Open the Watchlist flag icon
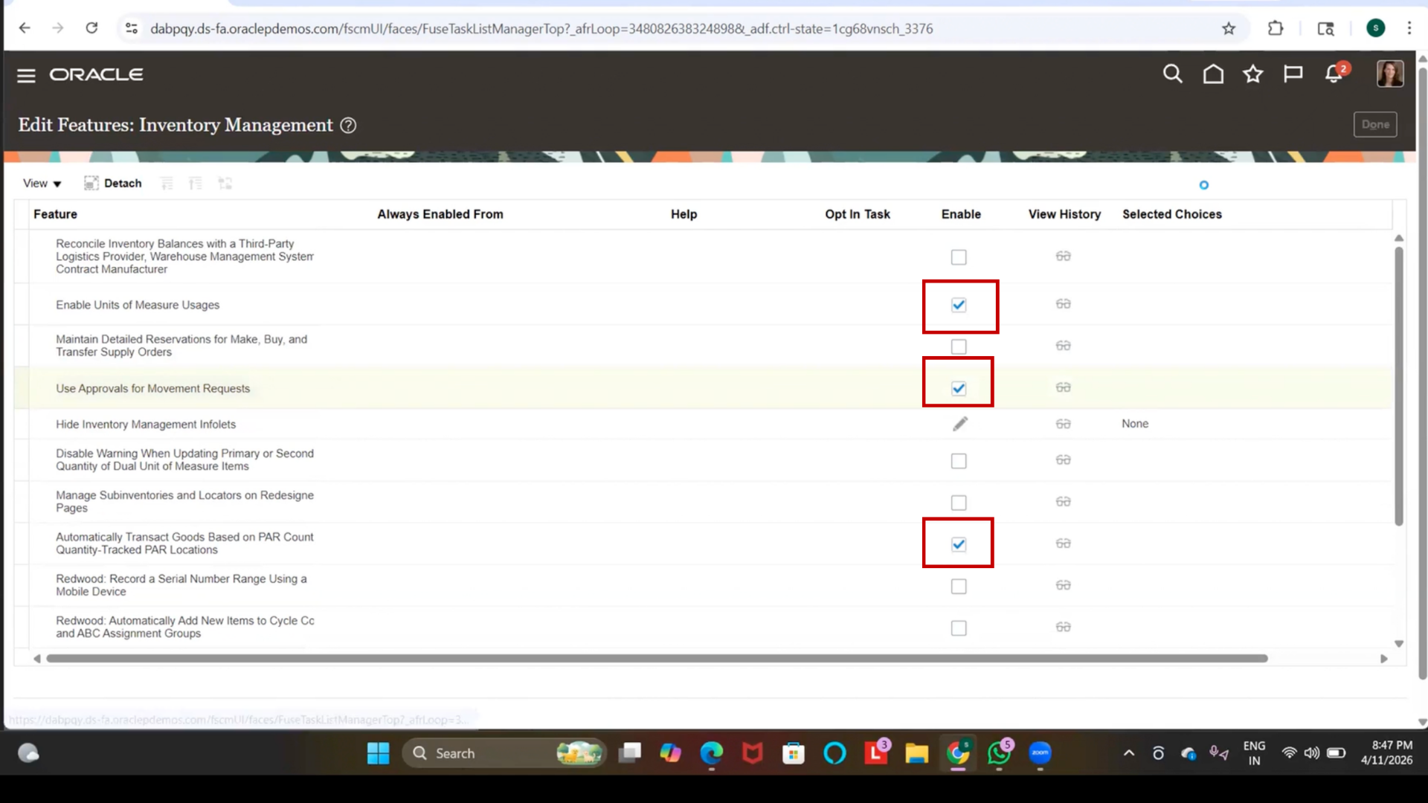The width and height of the screenshot is (1428, 803). point(1293,74)
